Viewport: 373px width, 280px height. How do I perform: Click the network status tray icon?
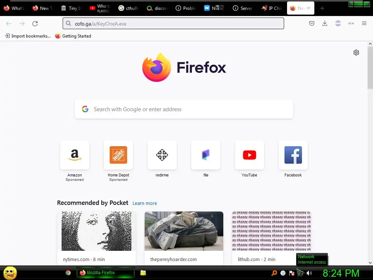pos(300,273)
